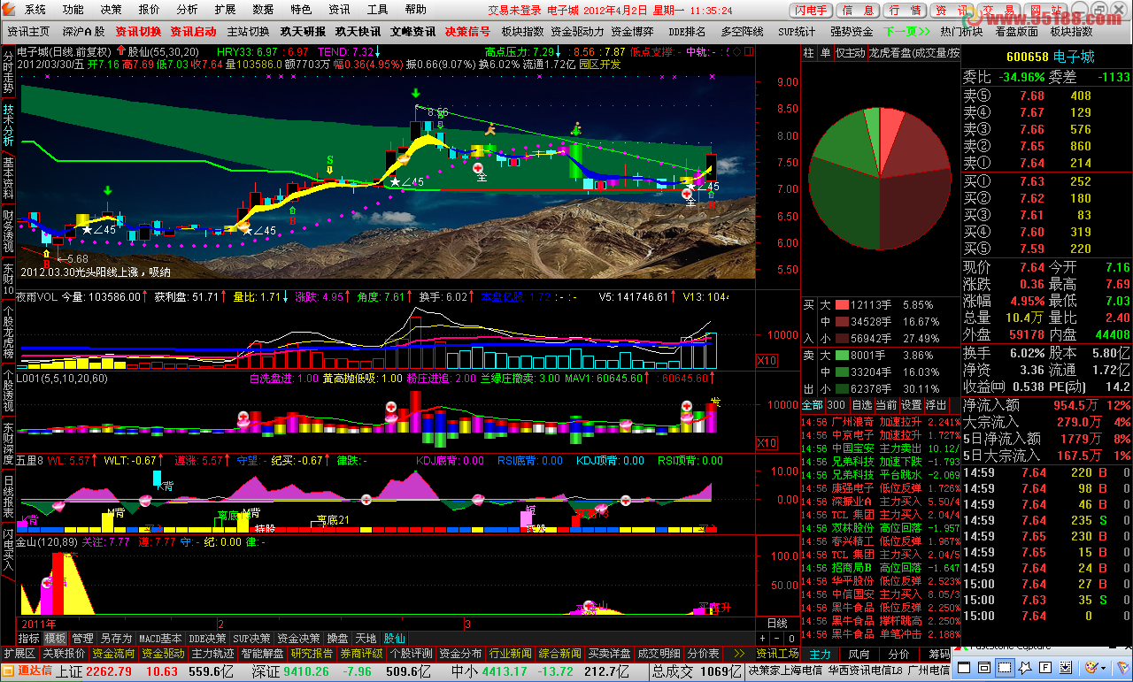Click the 0 reset button below chart
The height and width of the screenshot is (682, 1133).
pos(791,638)
